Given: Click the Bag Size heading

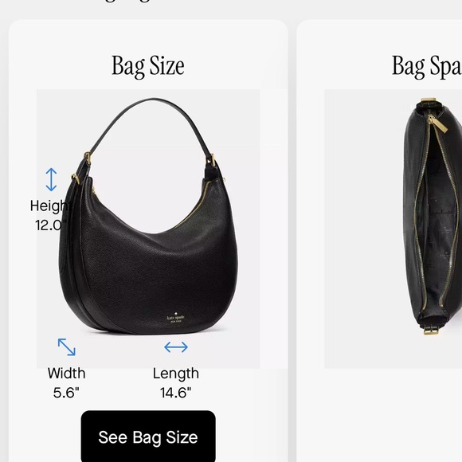Looking at the screenshot, I should point(148,66).
